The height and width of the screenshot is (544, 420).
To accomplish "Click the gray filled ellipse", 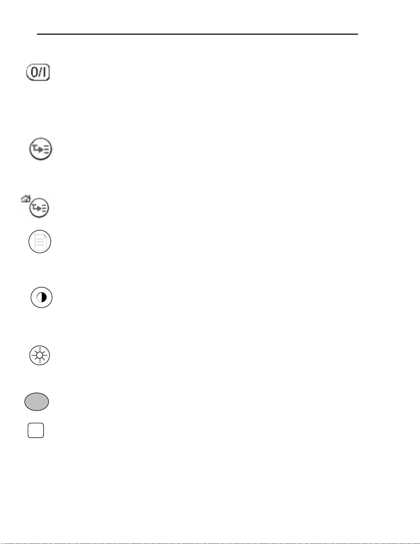I will click(37, 402).
